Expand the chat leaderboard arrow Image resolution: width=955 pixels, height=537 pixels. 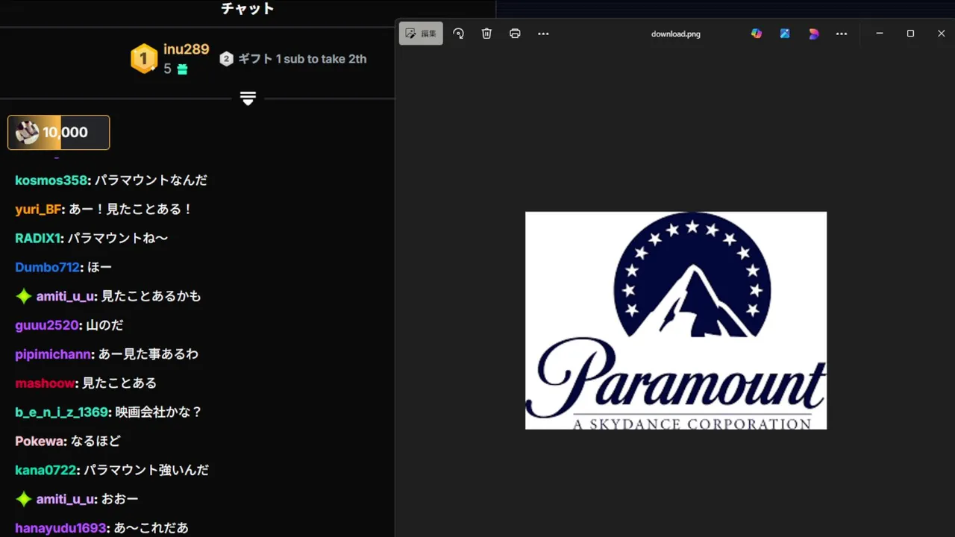pos(248,98)
